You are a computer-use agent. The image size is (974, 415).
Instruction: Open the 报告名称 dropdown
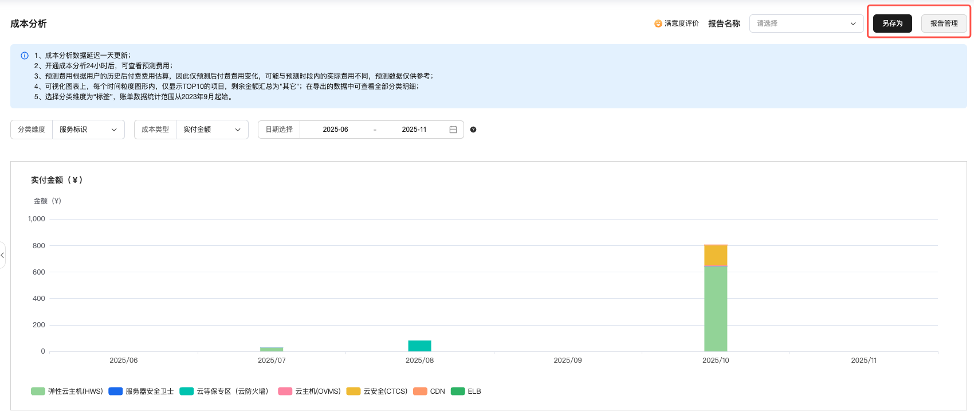[x=806, y=24]
